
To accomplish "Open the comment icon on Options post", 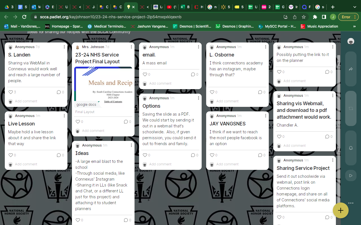I will click(193, 155).
